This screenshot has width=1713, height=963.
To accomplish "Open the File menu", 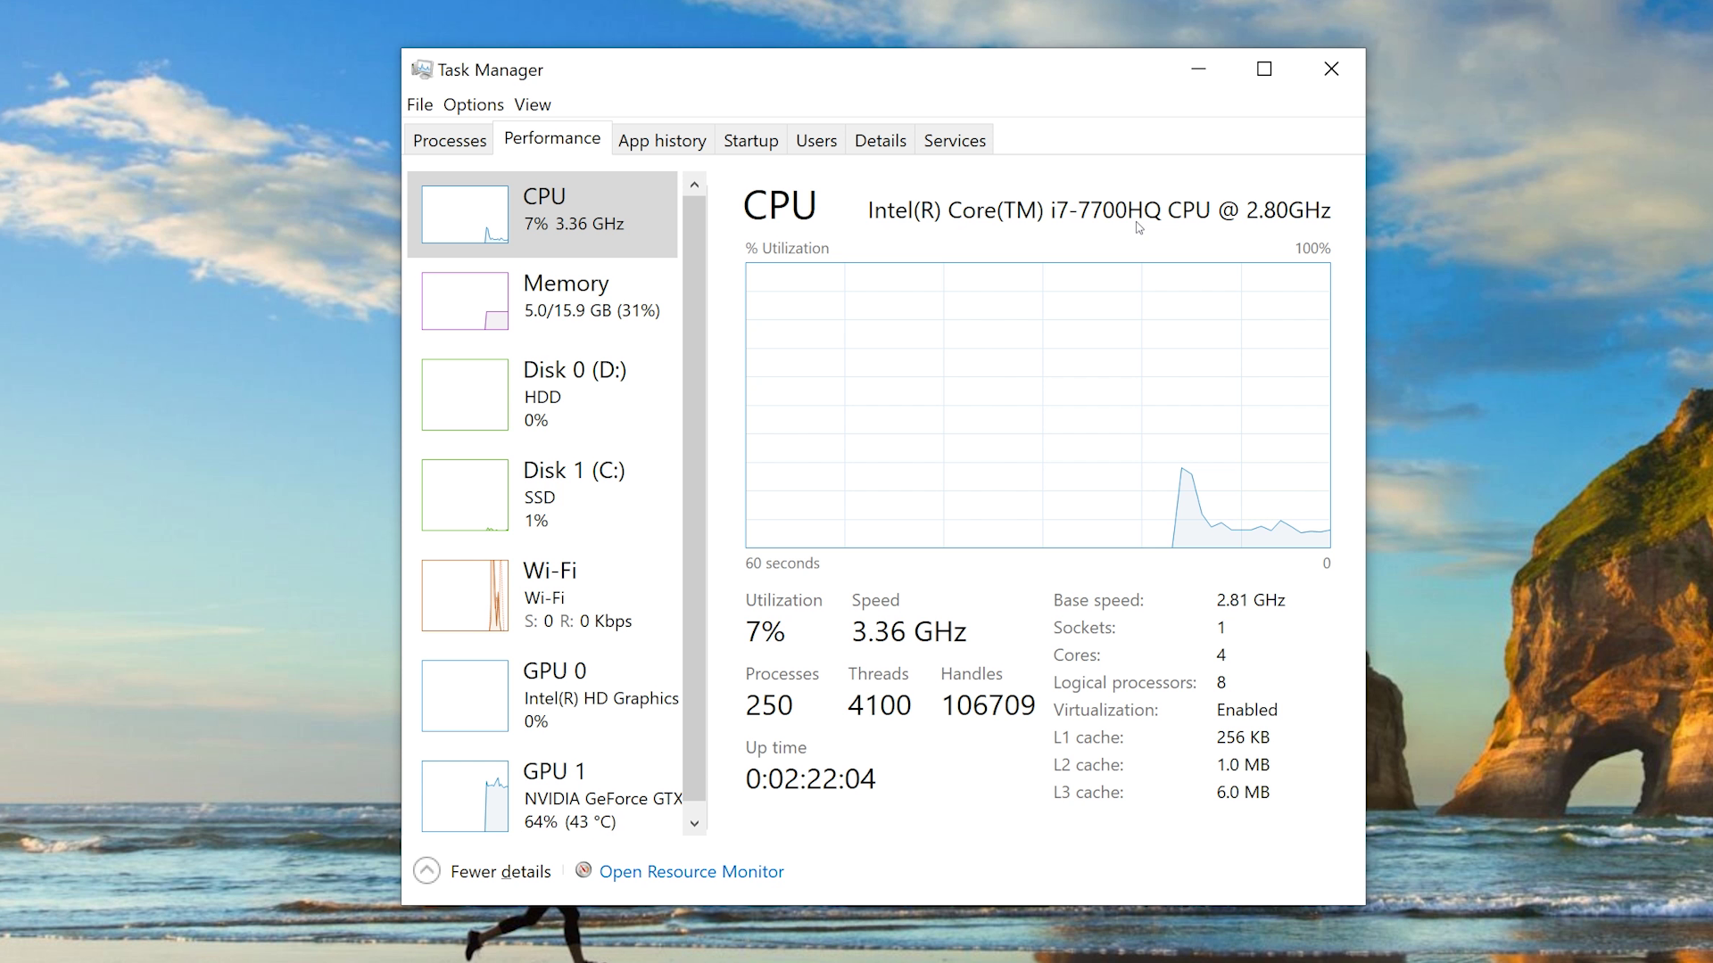I will pyautogui.click(x=419, y=104).
